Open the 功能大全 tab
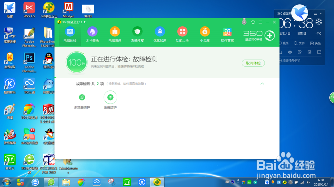Screen dimensions: 334x187 tap(182, 35)
